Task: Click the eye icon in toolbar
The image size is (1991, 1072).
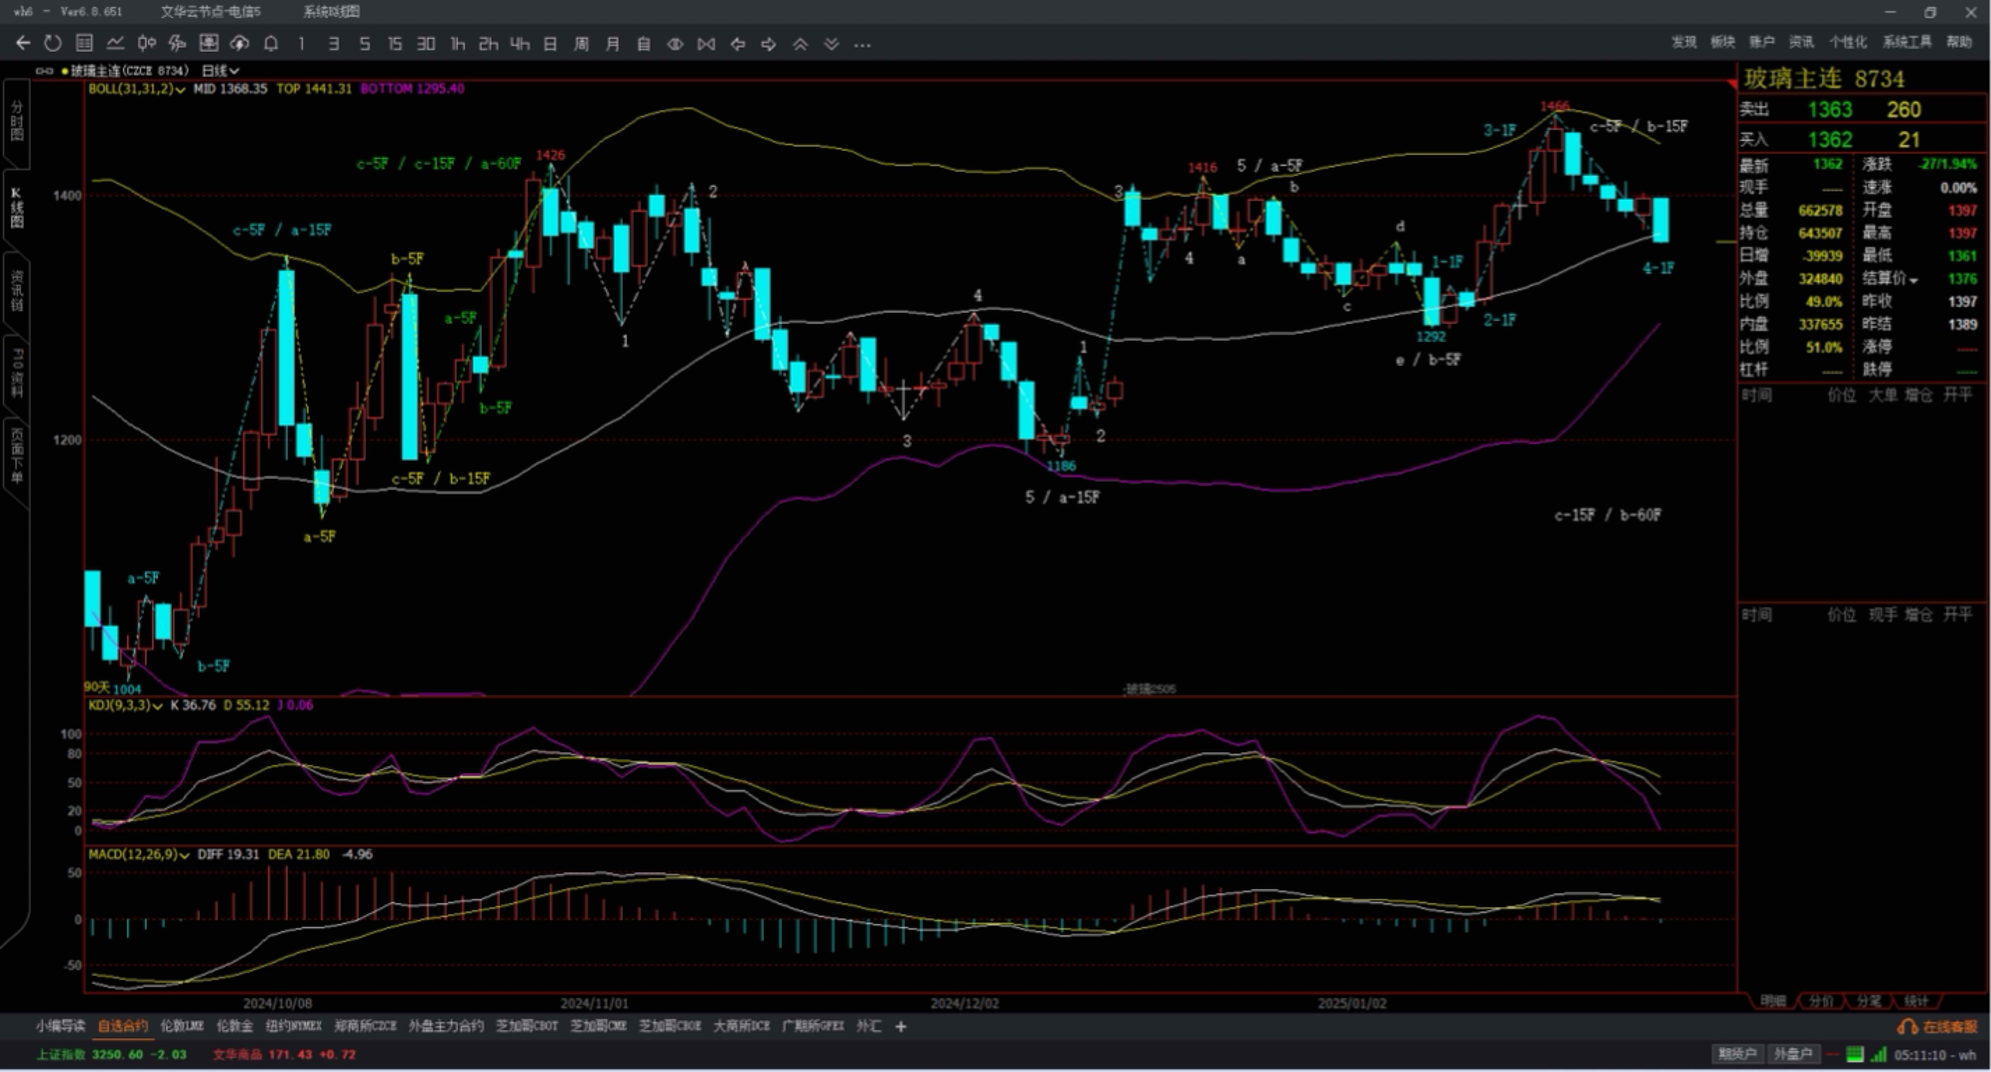Action: point(675,44)
